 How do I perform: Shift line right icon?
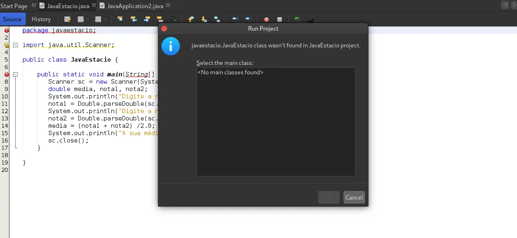coord(248,19)
